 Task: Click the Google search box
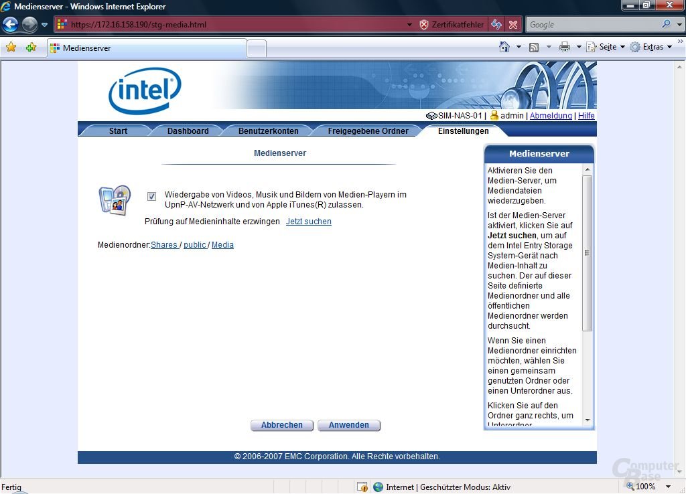point(593,25)
